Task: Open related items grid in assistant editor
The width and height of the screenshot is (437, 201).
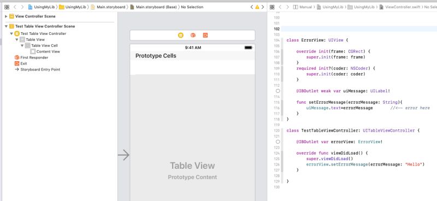Action: (272, 7)
